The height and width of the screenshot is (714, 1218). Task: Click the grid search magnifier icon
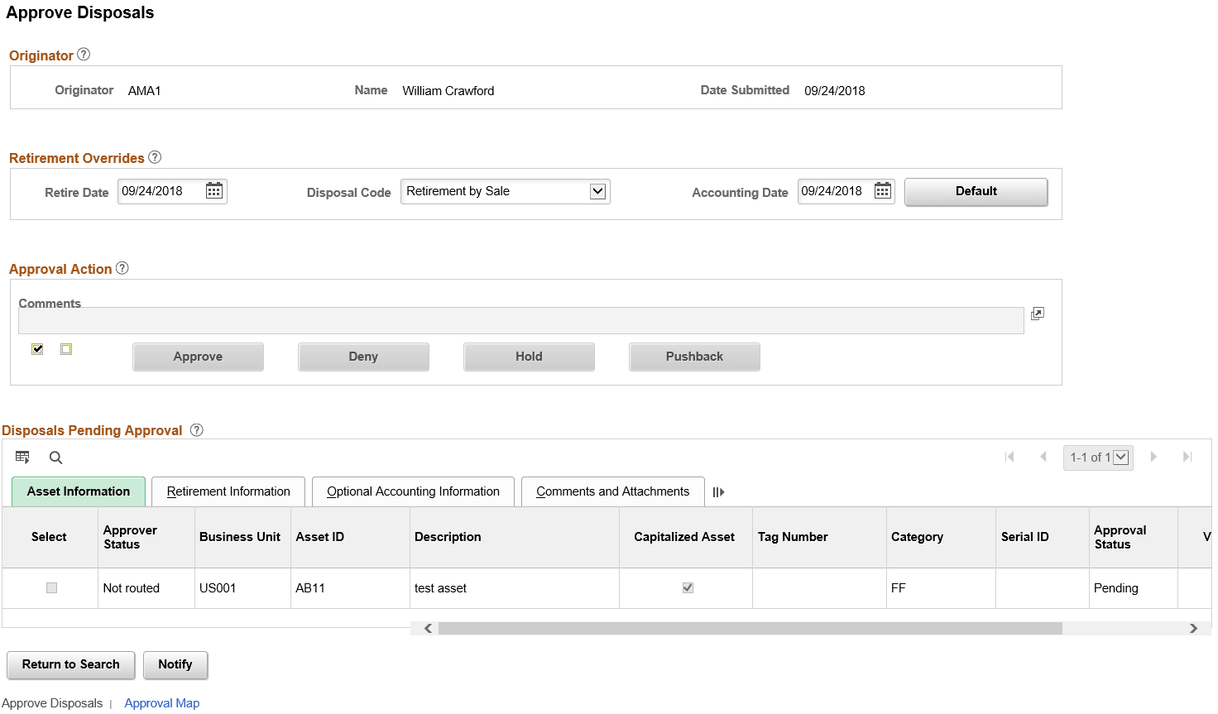pyautogui.click(x=55, y=458)
